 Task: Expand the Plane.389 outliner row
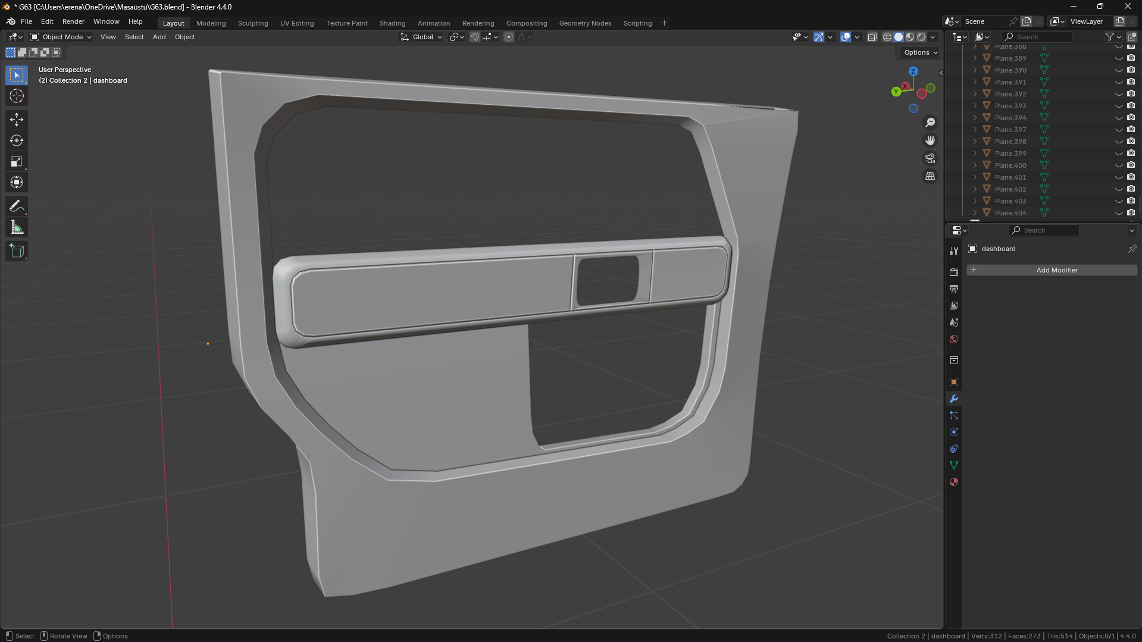tap(975, 58)
